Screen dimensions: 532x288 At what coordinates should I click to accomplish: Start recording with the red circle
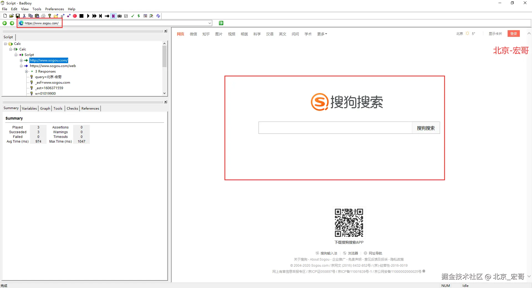coord(75,16)
